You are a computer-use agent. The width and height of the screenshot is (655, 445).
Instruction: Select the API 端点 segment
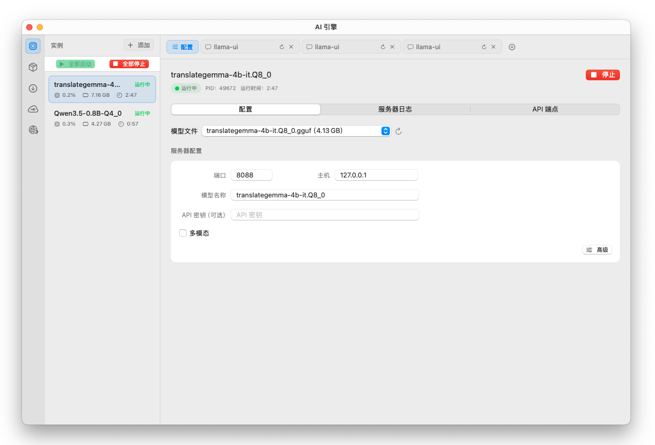545,109
